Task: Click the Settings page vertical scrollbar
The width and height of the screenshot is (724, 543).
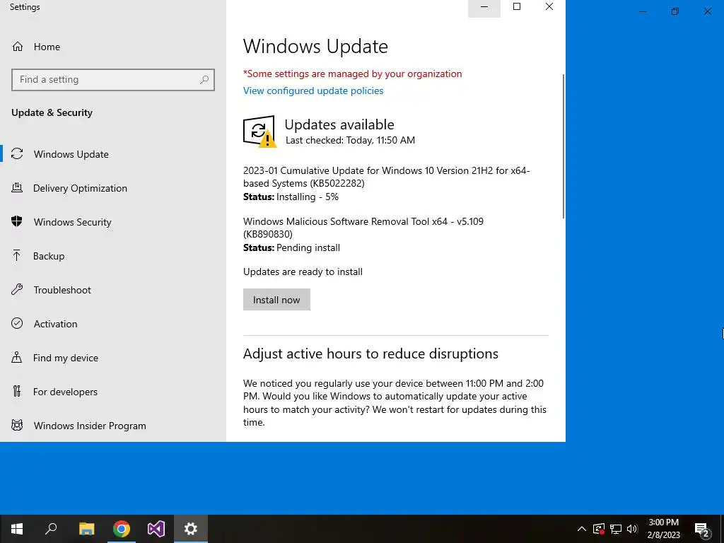Action: point(563,146)
